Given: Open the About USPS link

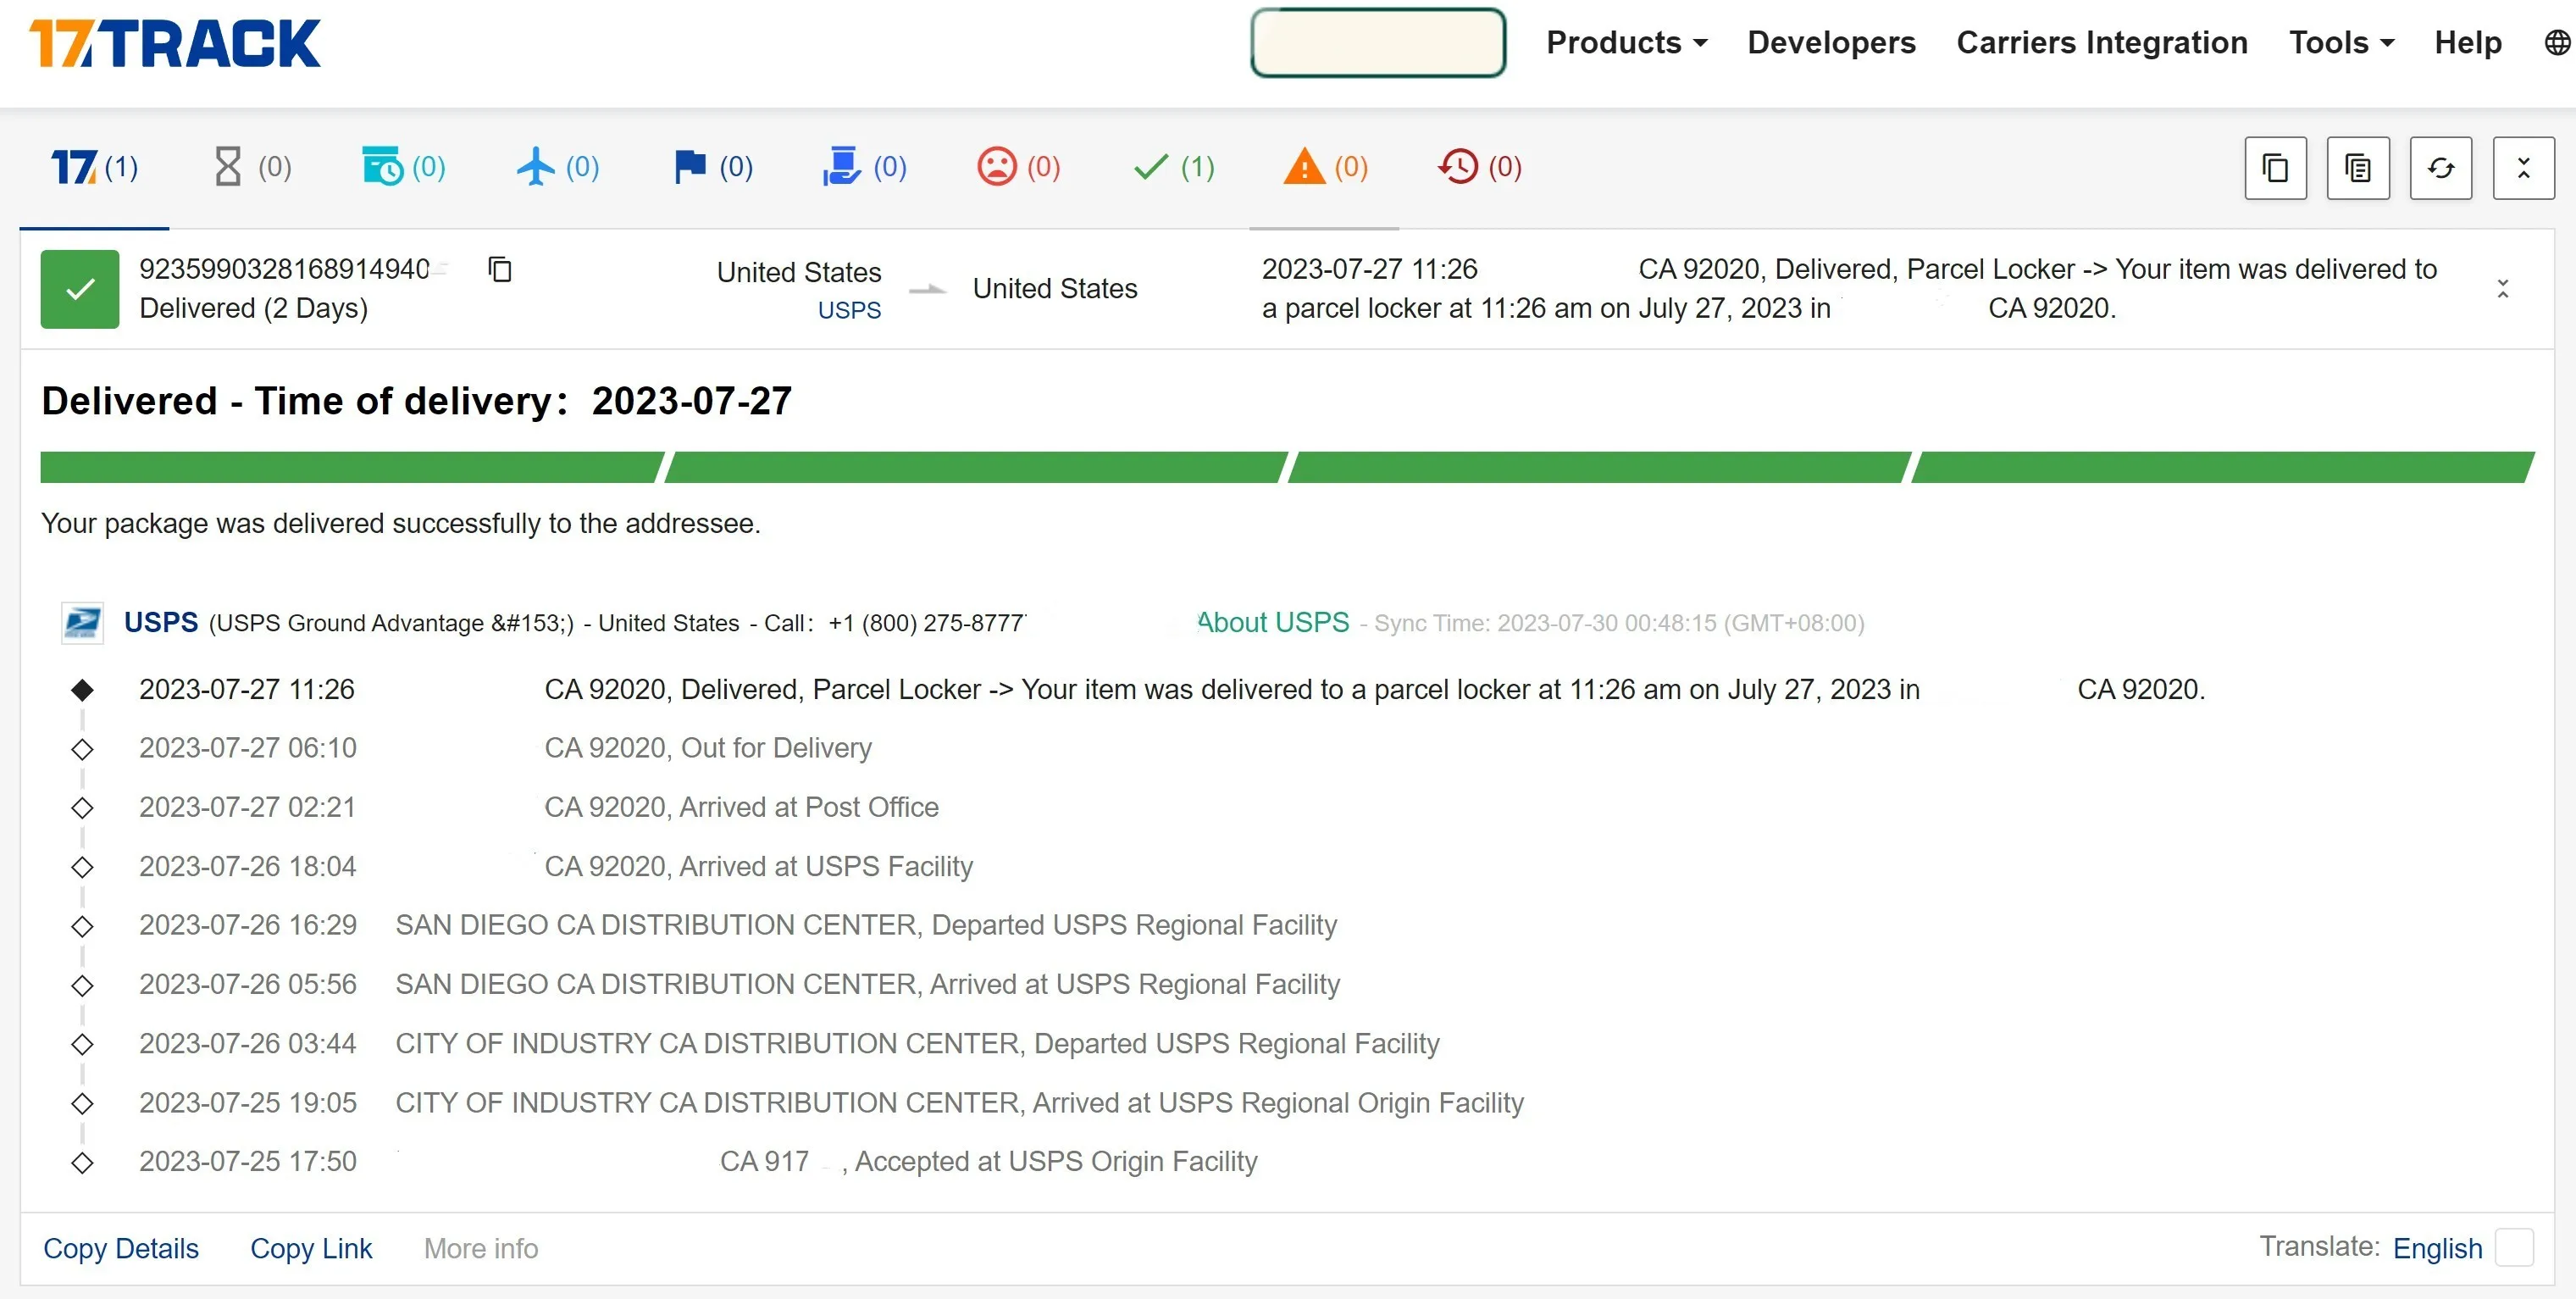Looking at the screenshot, I should (x=1273, y=622).
